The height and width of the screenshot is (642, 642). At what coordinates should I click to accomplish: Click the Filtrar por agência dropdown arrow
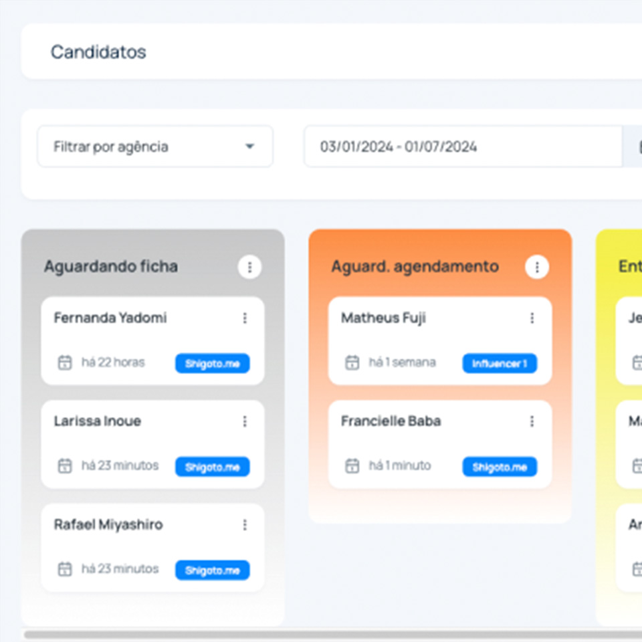tap(249, 146)
